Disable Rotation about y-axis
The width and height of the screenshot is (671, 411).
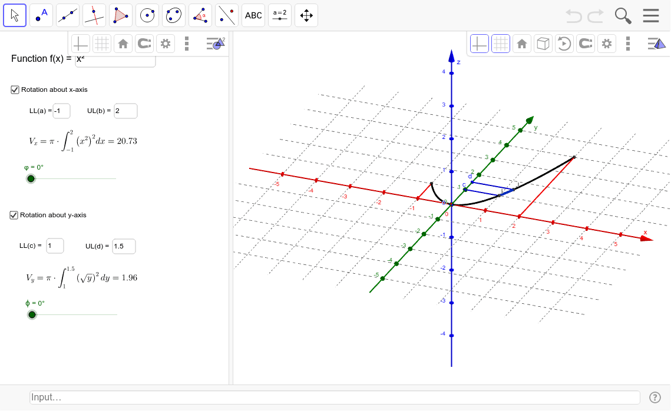tap(14, 215)
